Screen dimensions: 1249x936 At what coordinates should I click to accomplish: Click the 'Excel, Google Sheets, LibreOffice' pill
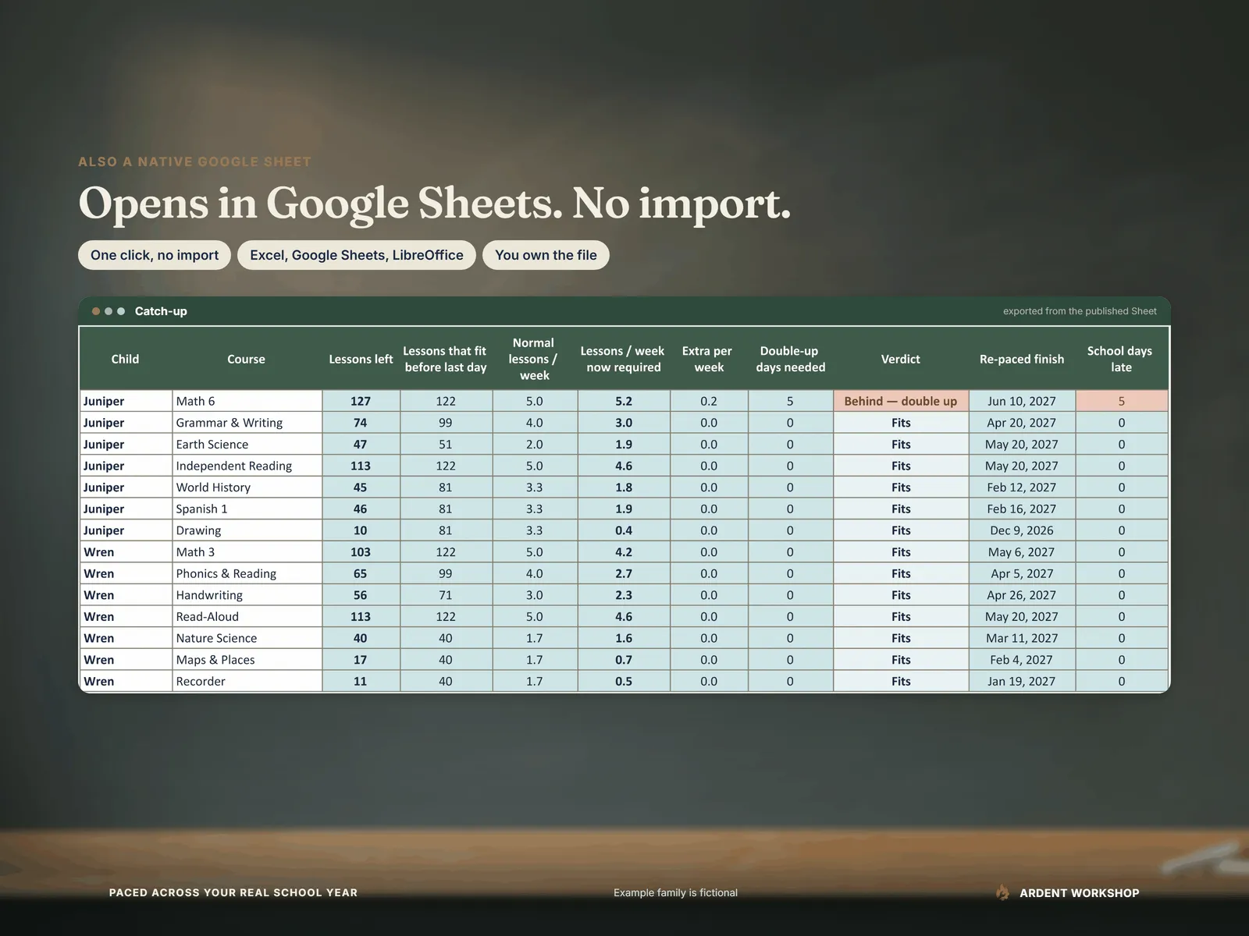tap(357, 255)
